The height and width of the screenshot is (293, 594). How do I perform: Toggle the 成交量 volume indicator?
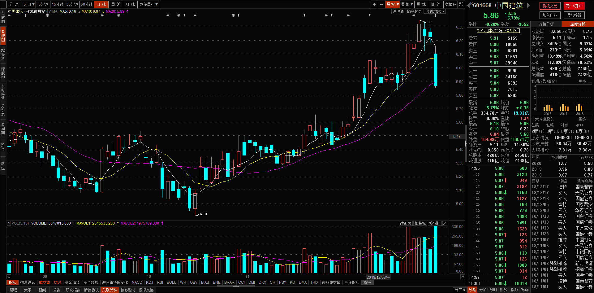click(44, 282)
